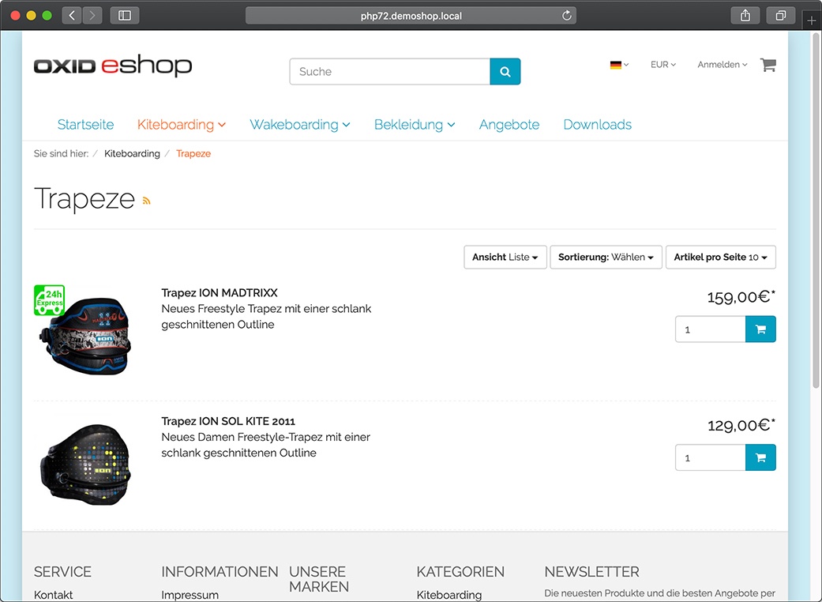Open the Safari share menu
The height and width of the screenshot is (602, 822).
(x=745, y=16)
